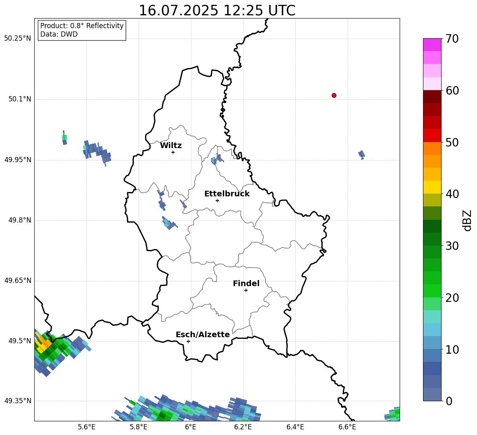Pick the cyan colorbar swatch near 15

pyautogui.click(x=432, y=330)
